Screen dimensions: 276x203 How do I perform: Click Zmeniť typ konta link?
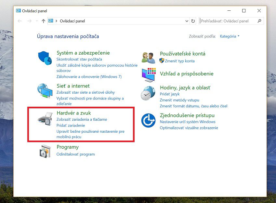point(180,61)
